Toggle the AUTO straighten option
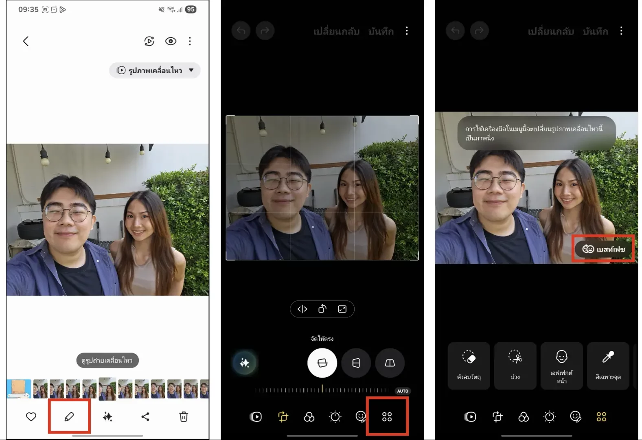Image resolution: width=642 pixels, height=440 pixels. [x=402, y=391]
